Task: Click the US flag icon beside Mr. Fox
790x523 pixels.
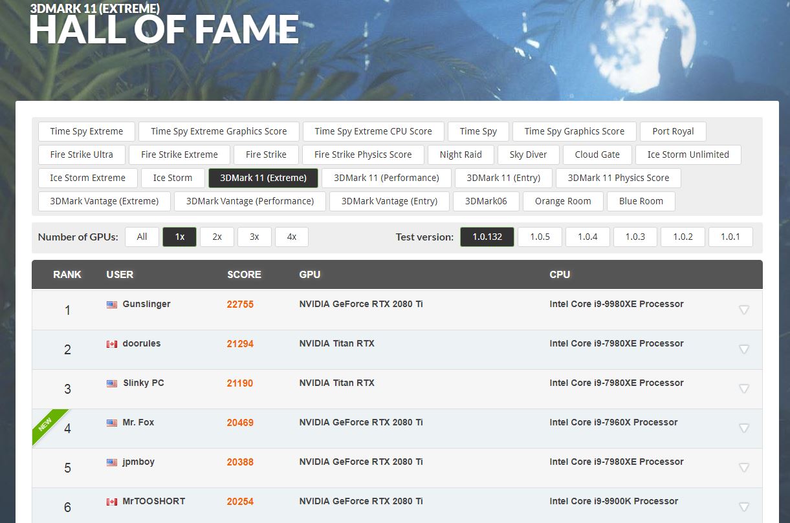Action: click(112, 423)
